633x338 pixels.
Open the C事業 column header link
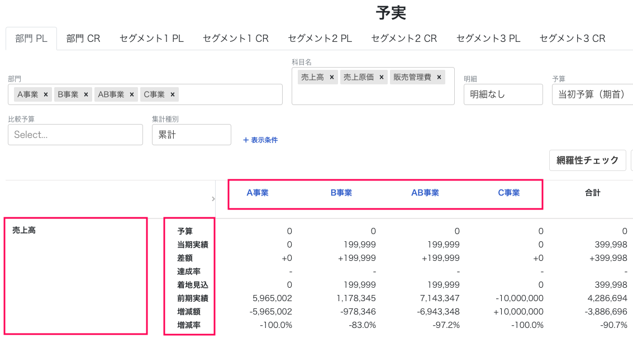[x=508, y=193]
